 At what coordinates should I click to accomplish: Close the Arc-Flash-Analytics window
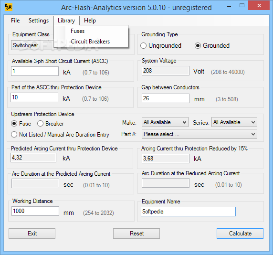coord(259,6)
